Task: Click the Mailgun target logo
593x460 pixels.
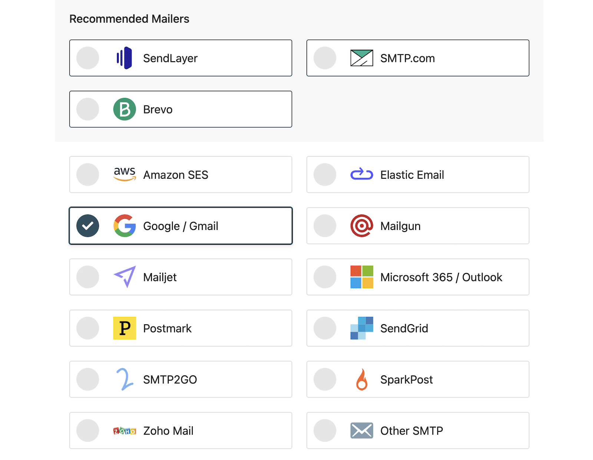Action: click(x=362, y=226)
